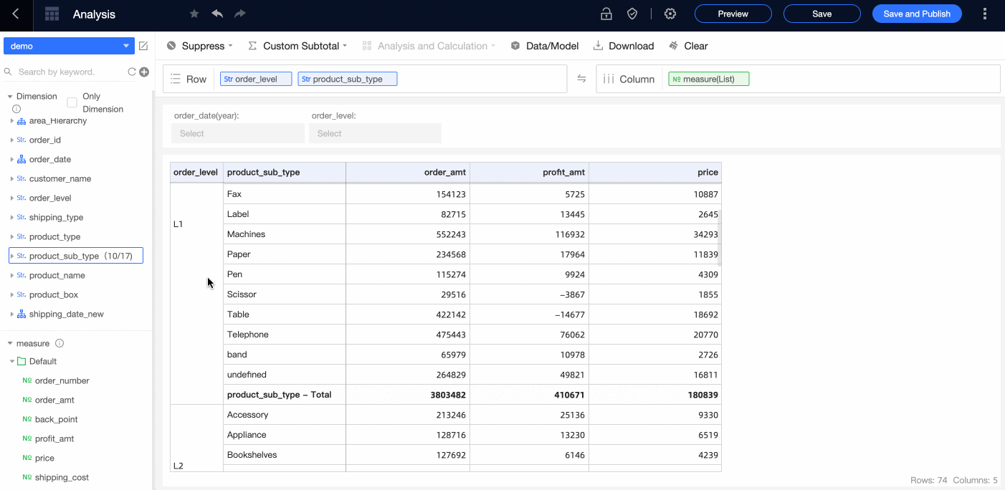Collapse the Default measure folder
The width and height of the screenshot is (1005, 490).
[12, 362]
